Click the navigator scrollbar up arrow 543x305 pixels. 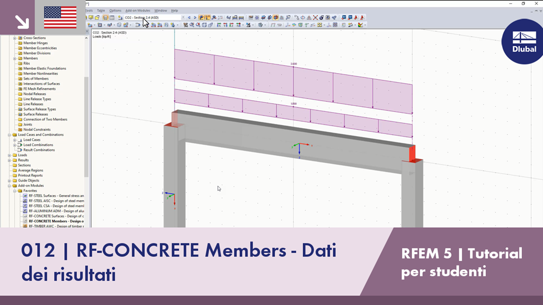click(x=86, y=38)
